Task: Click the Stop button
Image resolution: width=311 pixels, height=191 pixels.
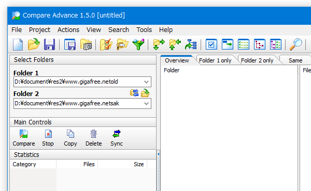Action: pos(48,138)
